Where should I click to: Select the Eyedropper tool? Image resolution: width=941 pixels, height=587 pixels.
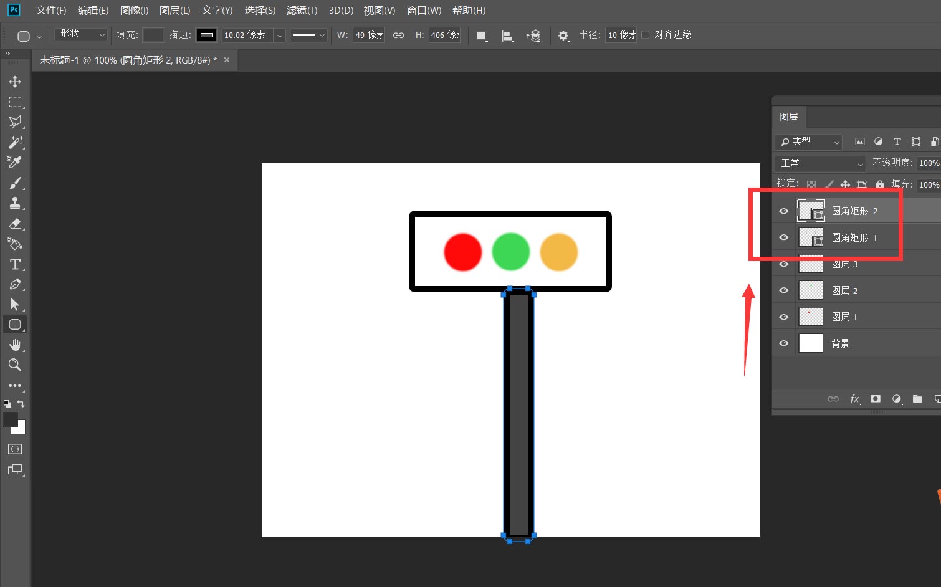point(15,162)
